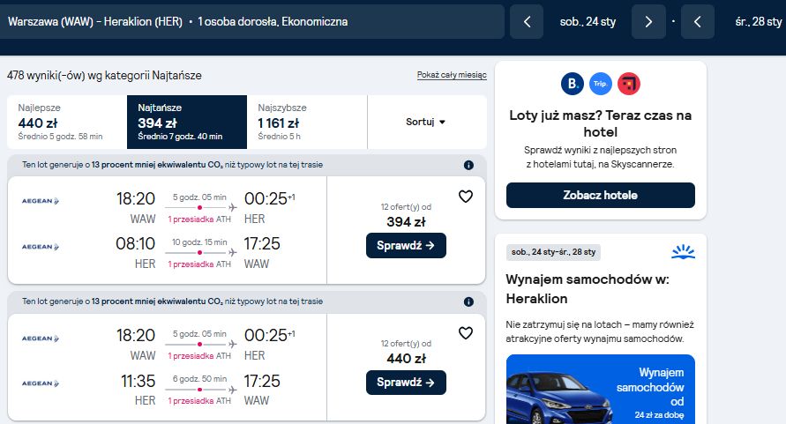Select the Najlepsze 440 zł tab
Image resolution: width=786 pixels, height=424 pixels.
click(67, 122)
